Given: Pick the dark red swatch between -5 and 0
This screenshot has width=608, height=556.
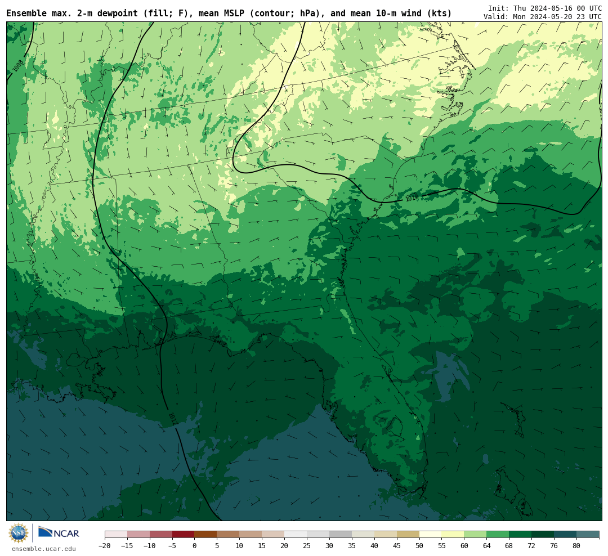Looking at the screenshot, I should pos(184,535).
